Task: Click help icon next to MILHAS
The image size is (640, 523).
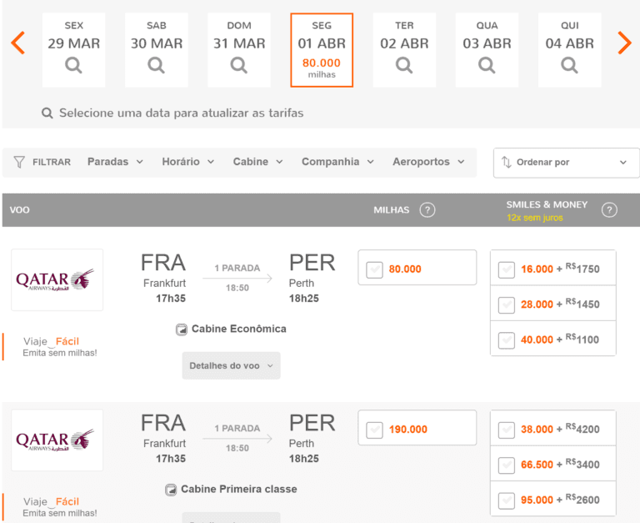Action: click(427, 210)
